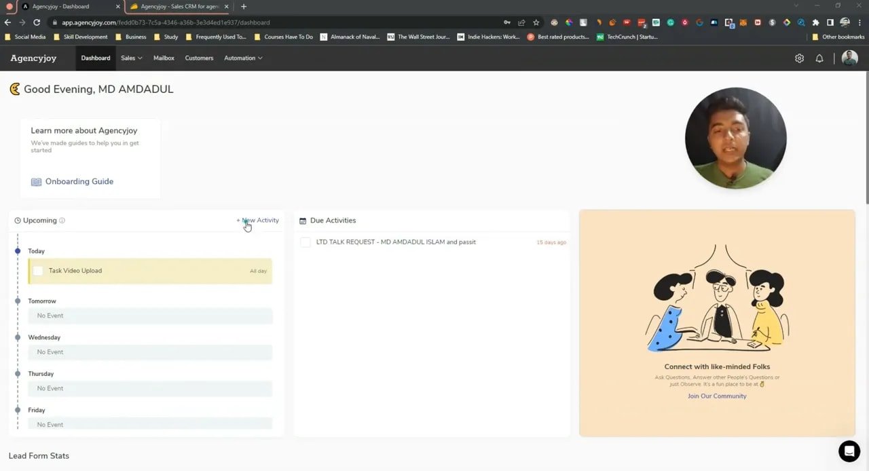Click the calendar icon beside Due Activities
The width and height of the screenshot is (869, 471).
304,220
